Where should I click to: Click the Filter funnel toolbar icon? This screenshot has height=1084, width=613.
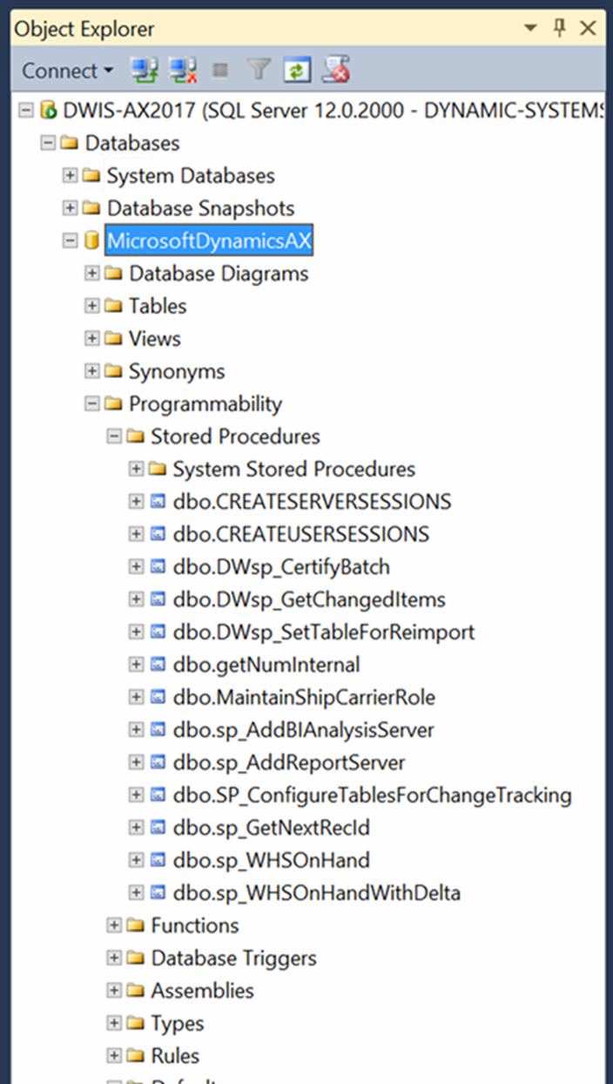(x=259, y=70)
